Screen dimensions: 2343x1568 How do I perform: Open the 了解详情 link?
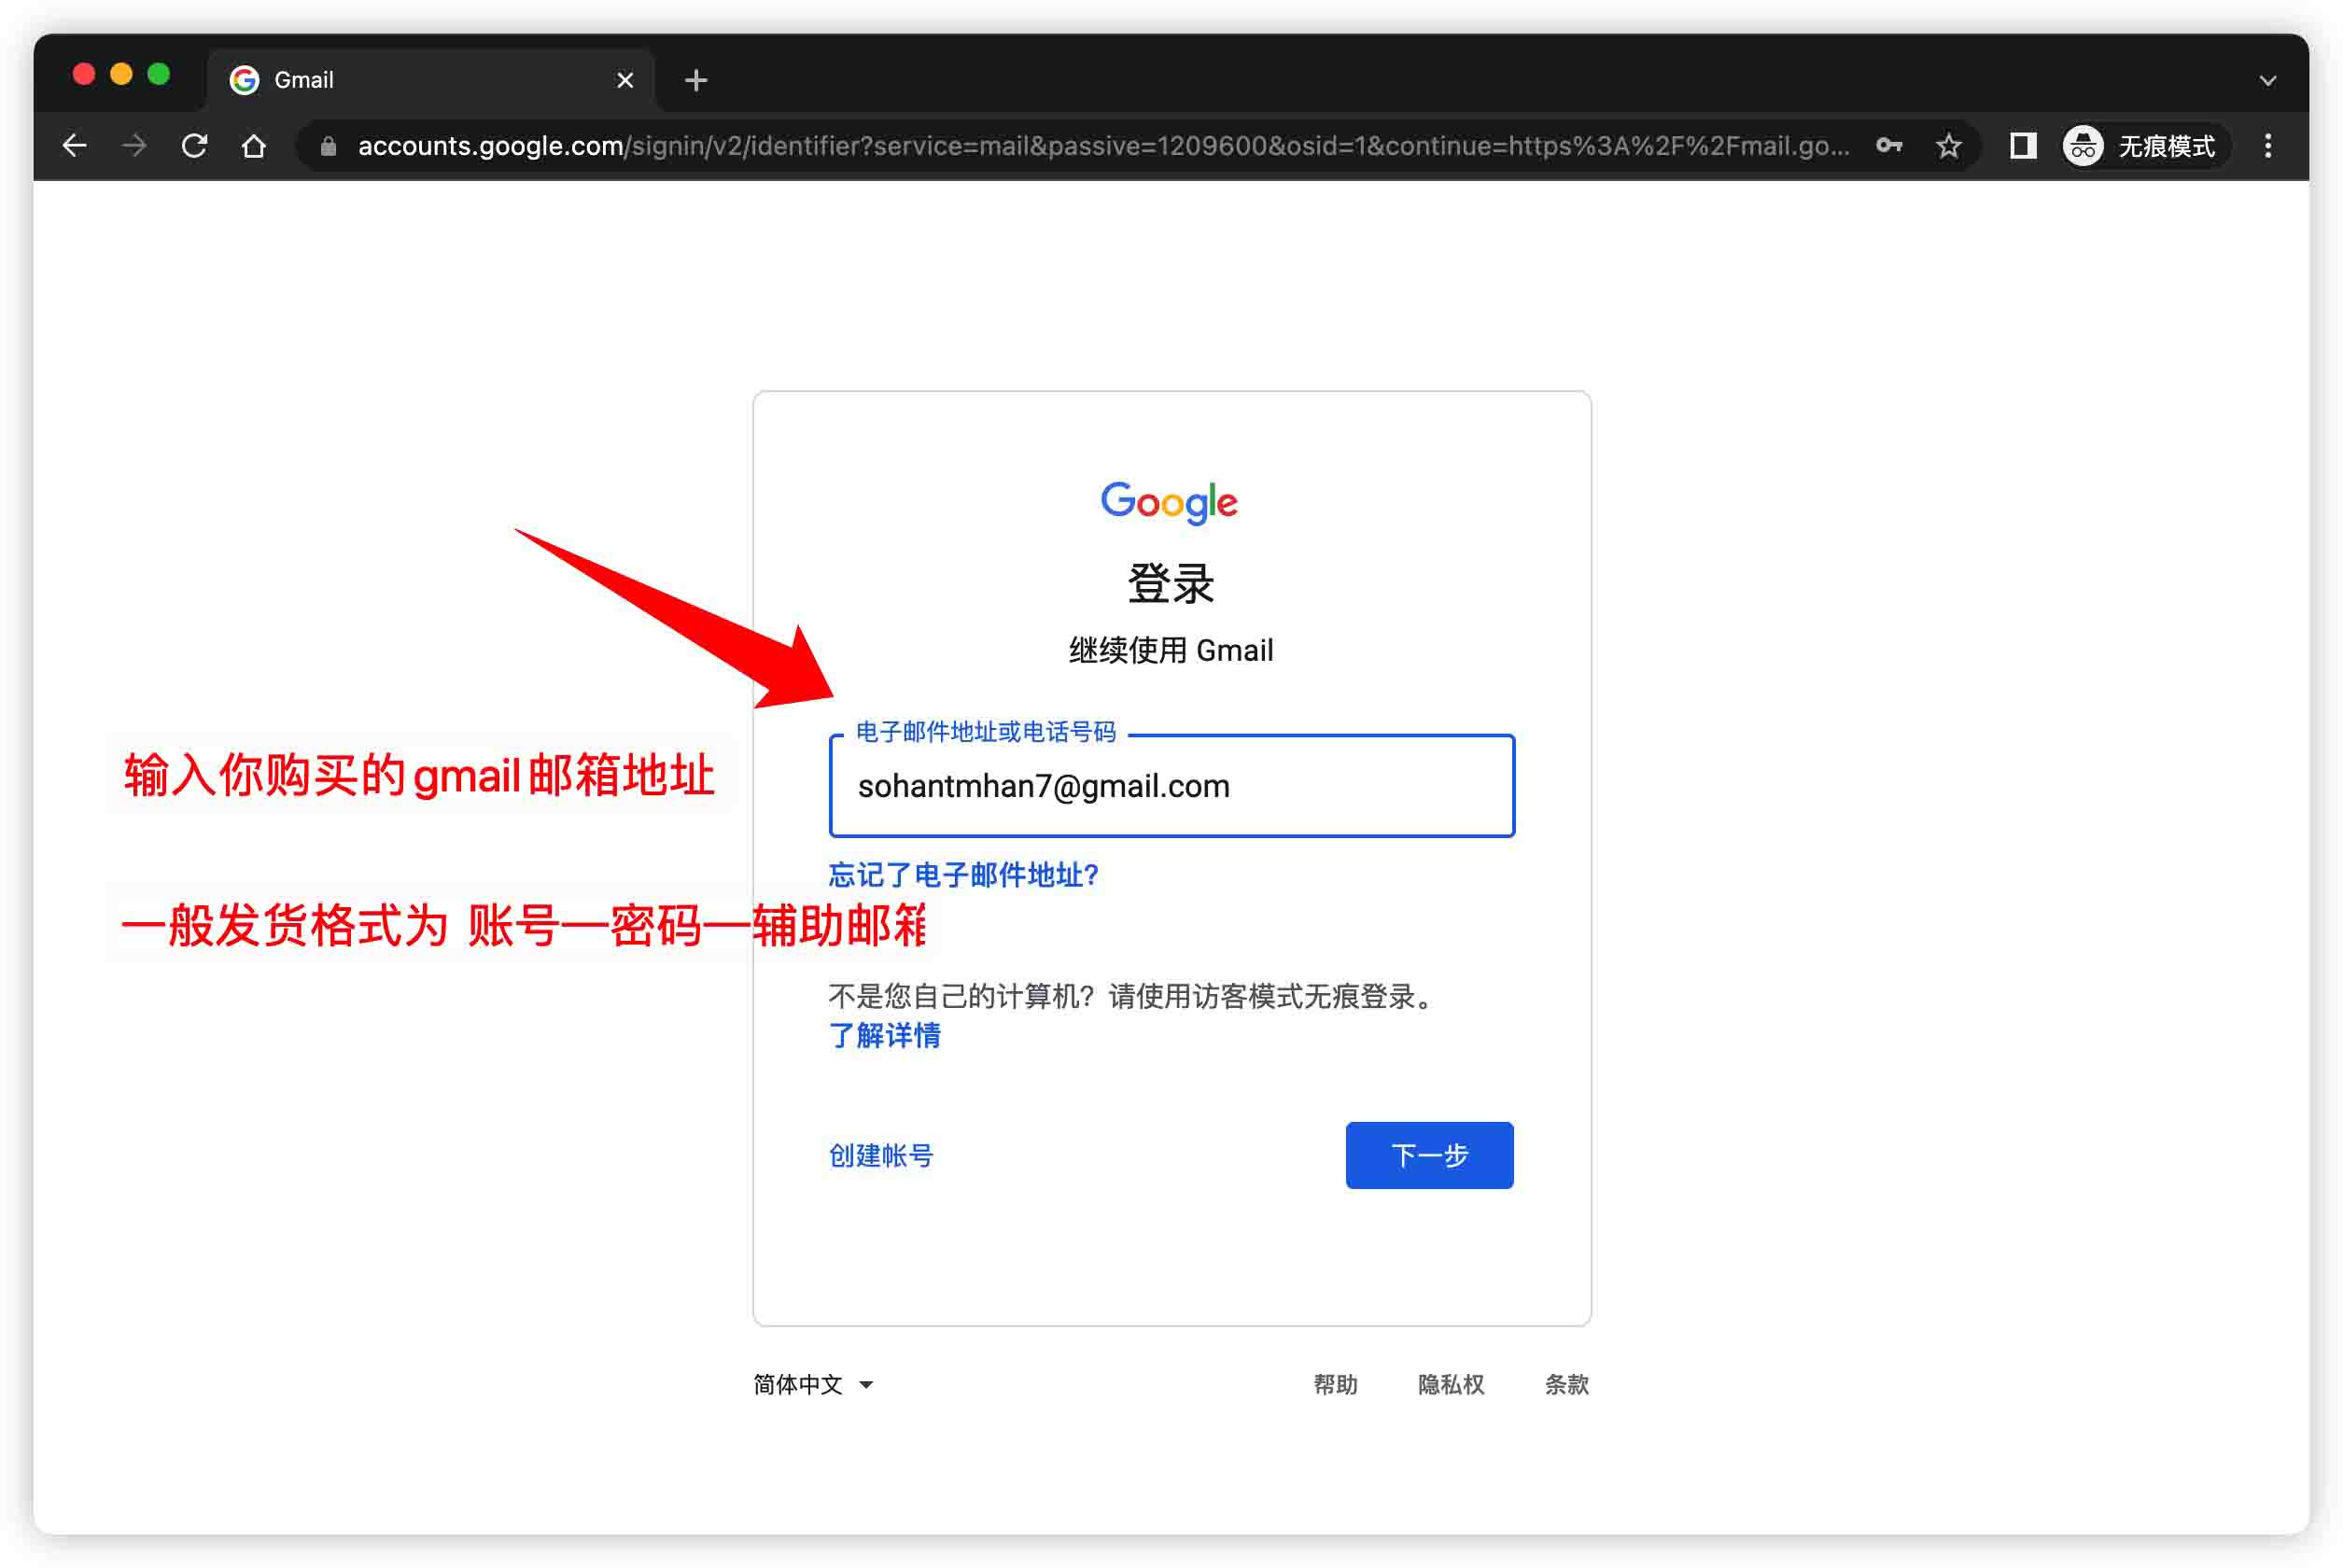click(x=885, y=1035)
